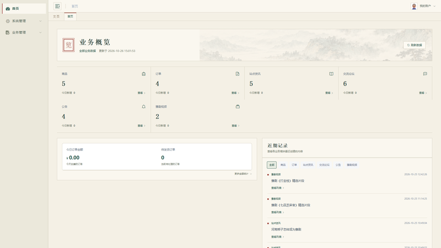The height and width of the screenshot is (248, 441).
Task: Click the 豫剧视频 count 2
Action: [x=158, y=117]
